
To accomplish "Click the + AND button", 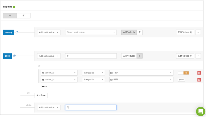I will coord(45,86).
